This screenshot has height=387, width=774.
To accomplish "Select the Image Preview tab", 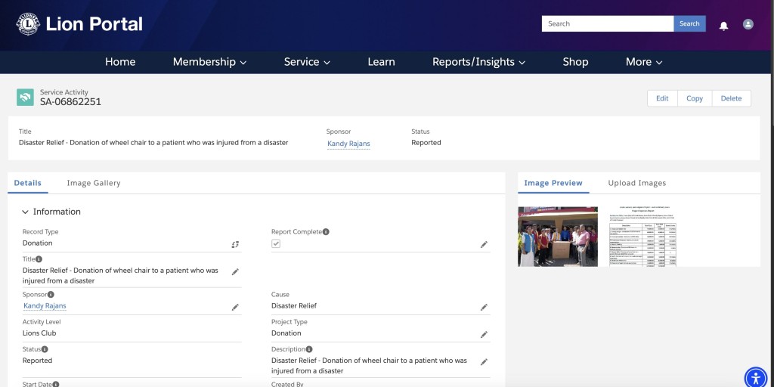I will click(553, 183).
